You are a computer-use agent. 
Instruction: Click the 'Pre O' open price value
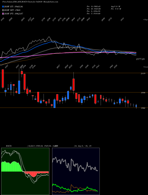point(94,6)
